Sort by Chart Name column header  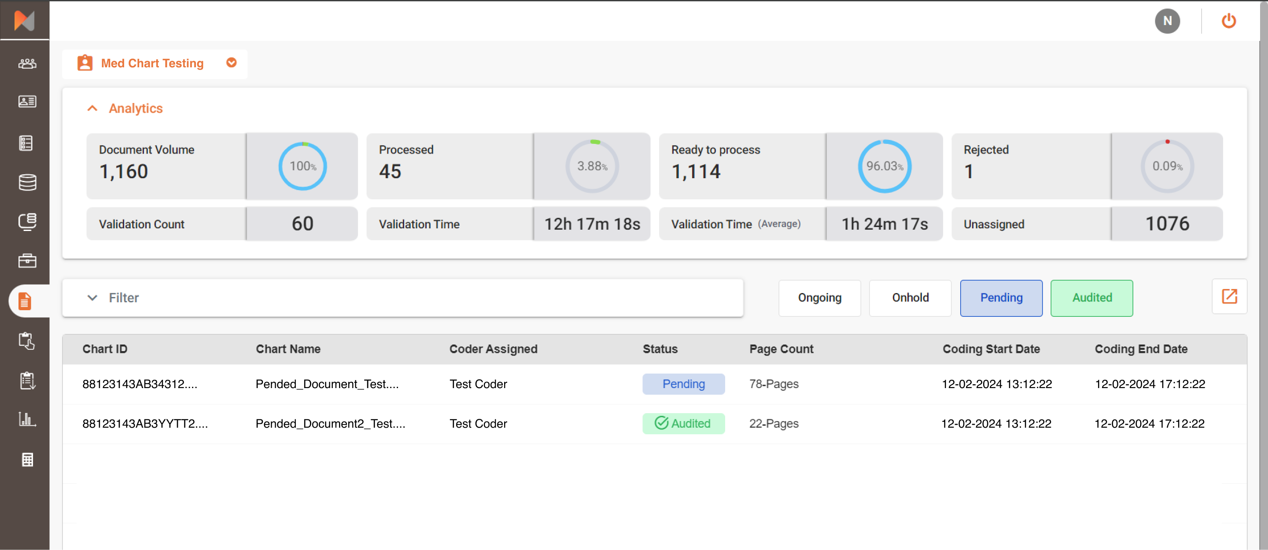[x=288, y=349]
